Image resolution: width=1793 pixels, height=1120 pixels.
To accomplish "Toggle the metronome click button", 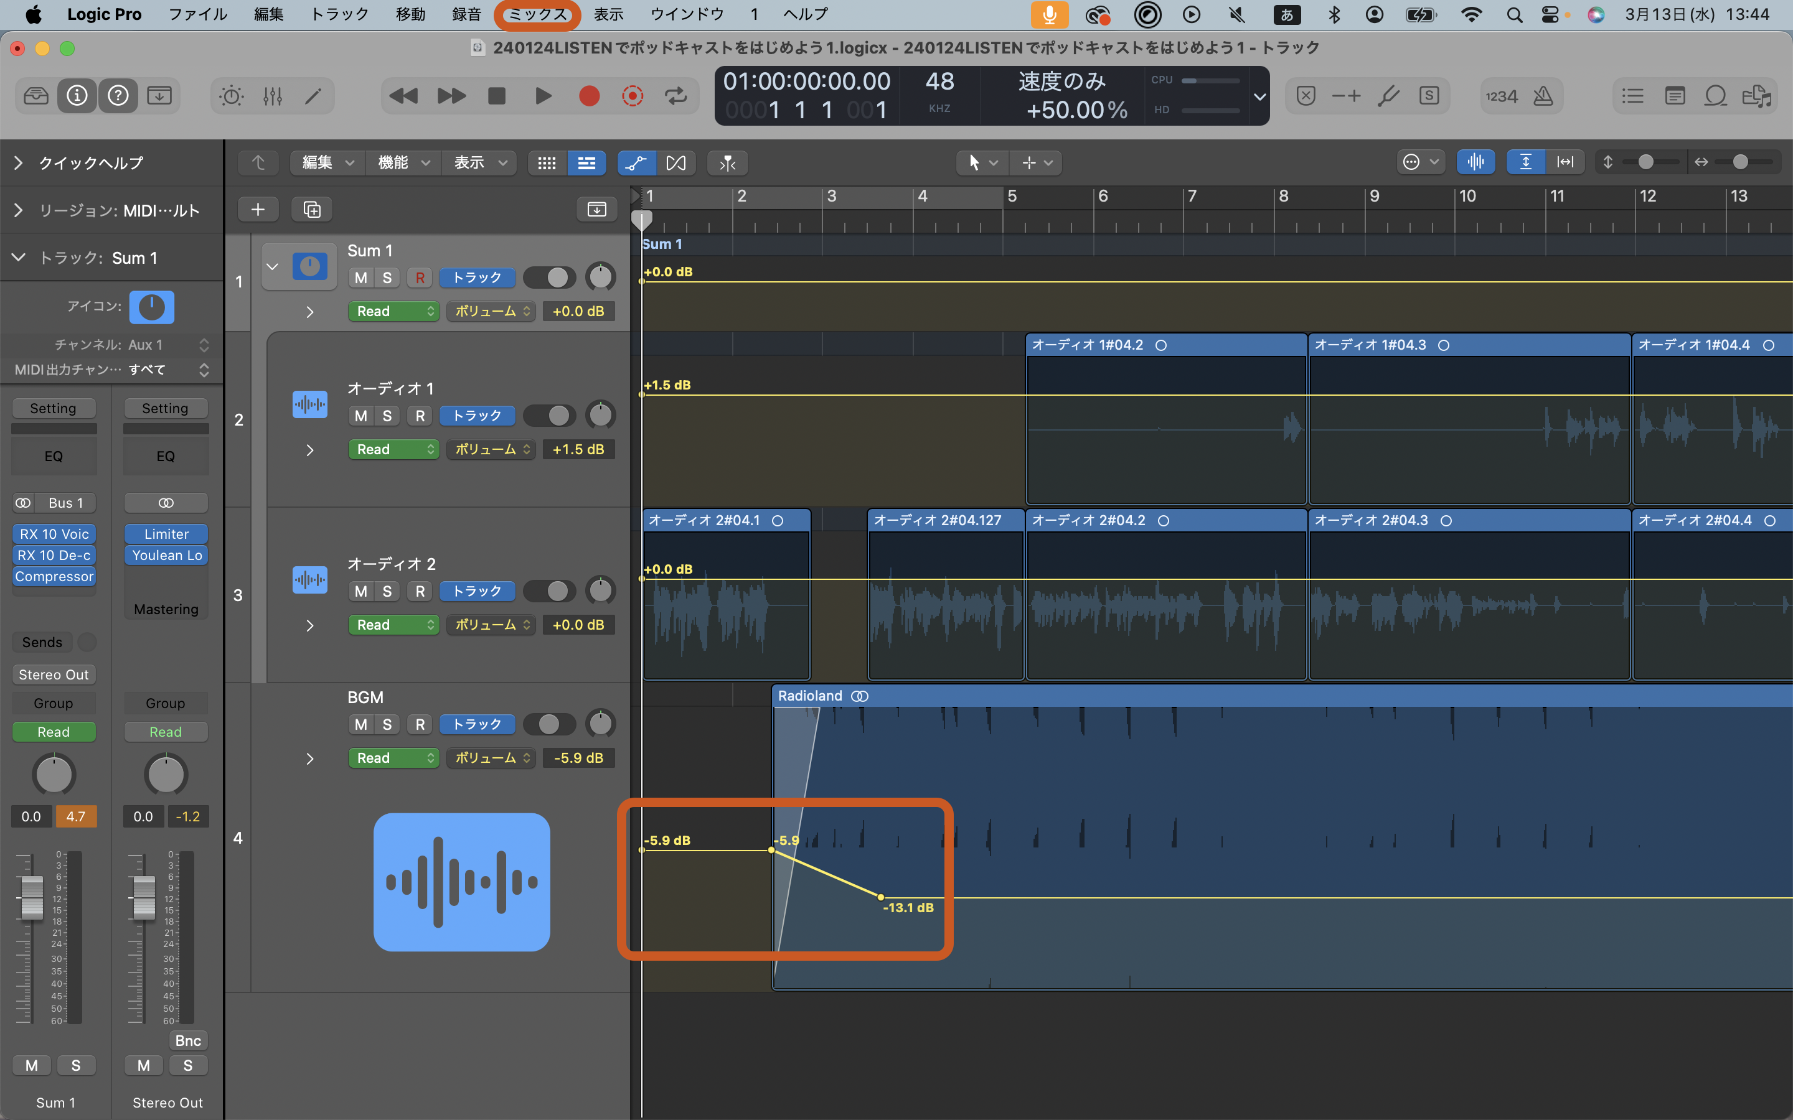I will tap(1543, 96).
